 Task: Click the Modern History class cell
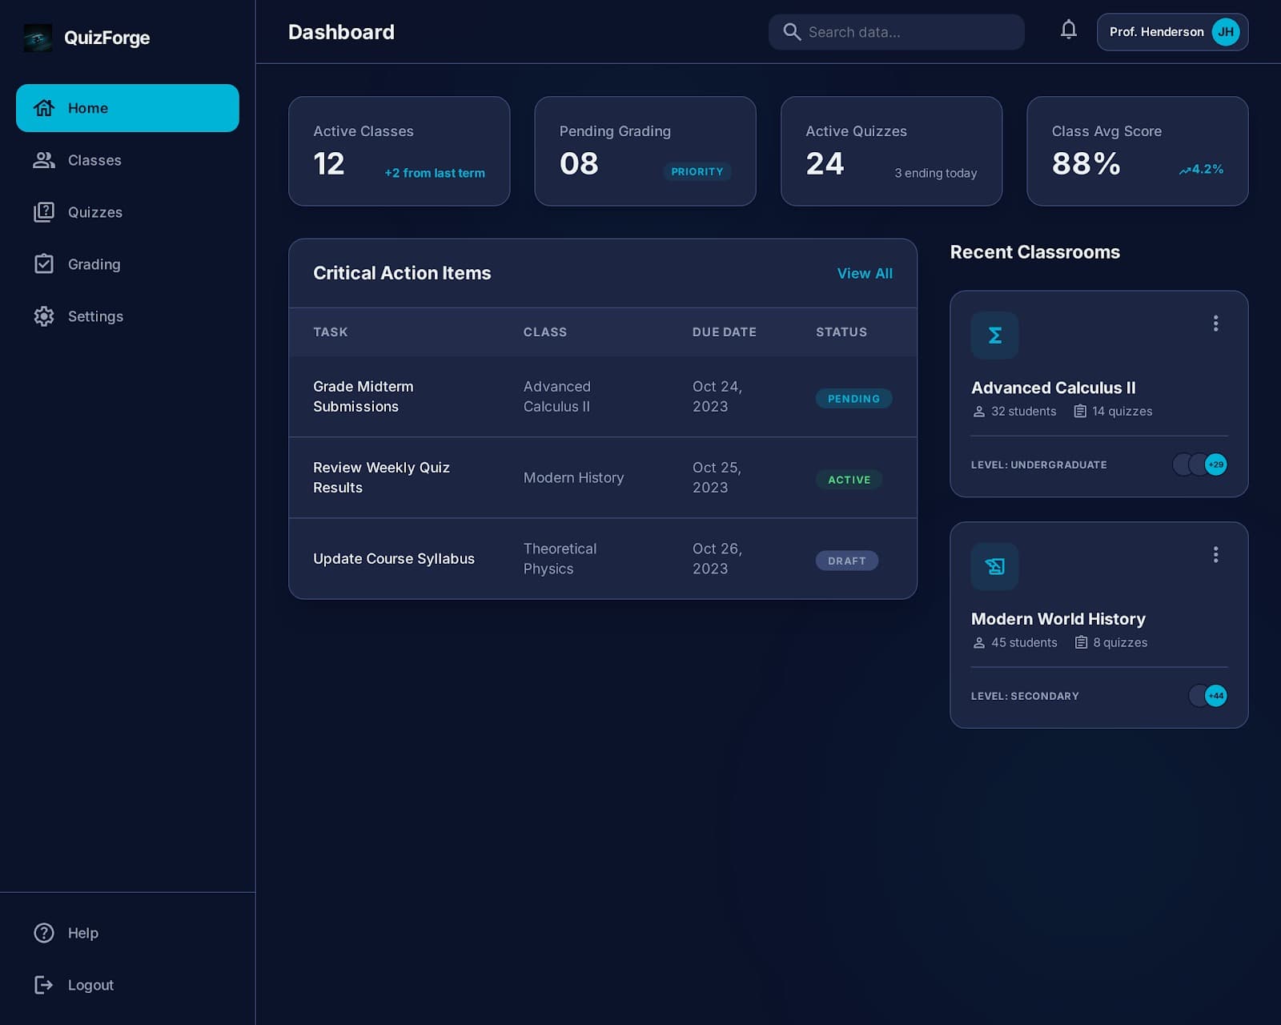[x=574, y=477]
